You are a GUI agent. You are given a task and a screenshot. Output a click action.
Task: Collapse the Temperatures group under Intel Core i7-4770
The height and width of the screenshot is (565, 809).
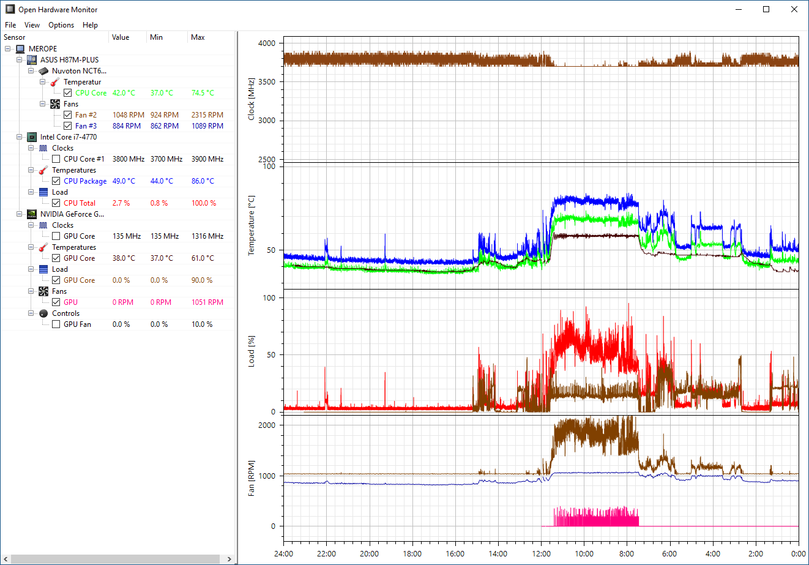[x=31, y=170]
